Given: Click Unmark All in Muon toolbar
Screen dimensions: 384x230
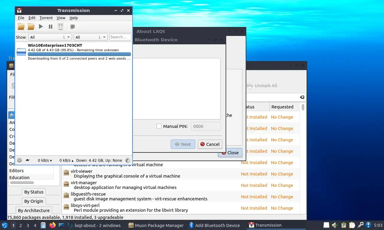Looking at the screenshot, I should [262, 86].
